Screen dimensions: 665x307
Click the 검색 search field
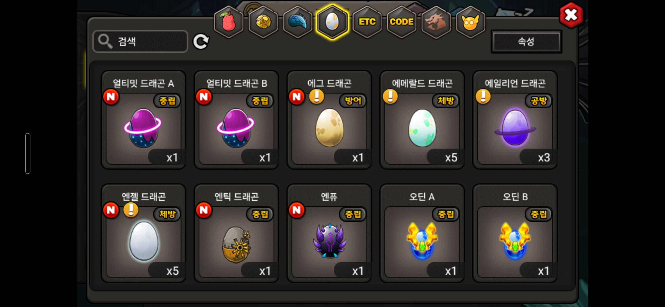(x=140, y=42)
